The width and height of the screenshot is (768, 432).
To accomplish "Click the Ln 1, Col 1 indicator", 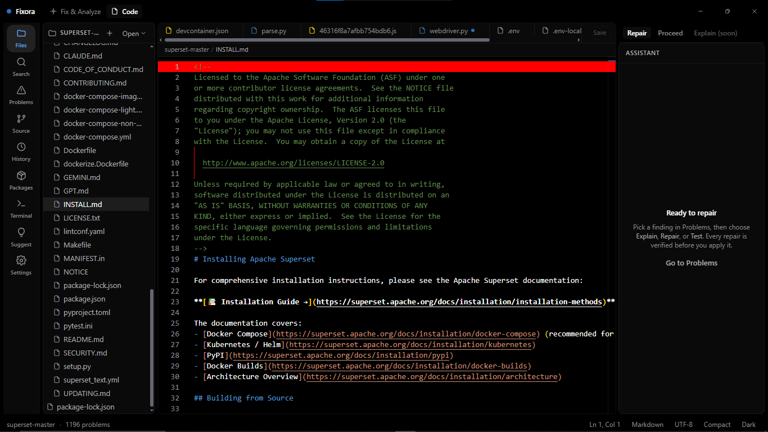I will pyautogui.click(x=605, y=425).
